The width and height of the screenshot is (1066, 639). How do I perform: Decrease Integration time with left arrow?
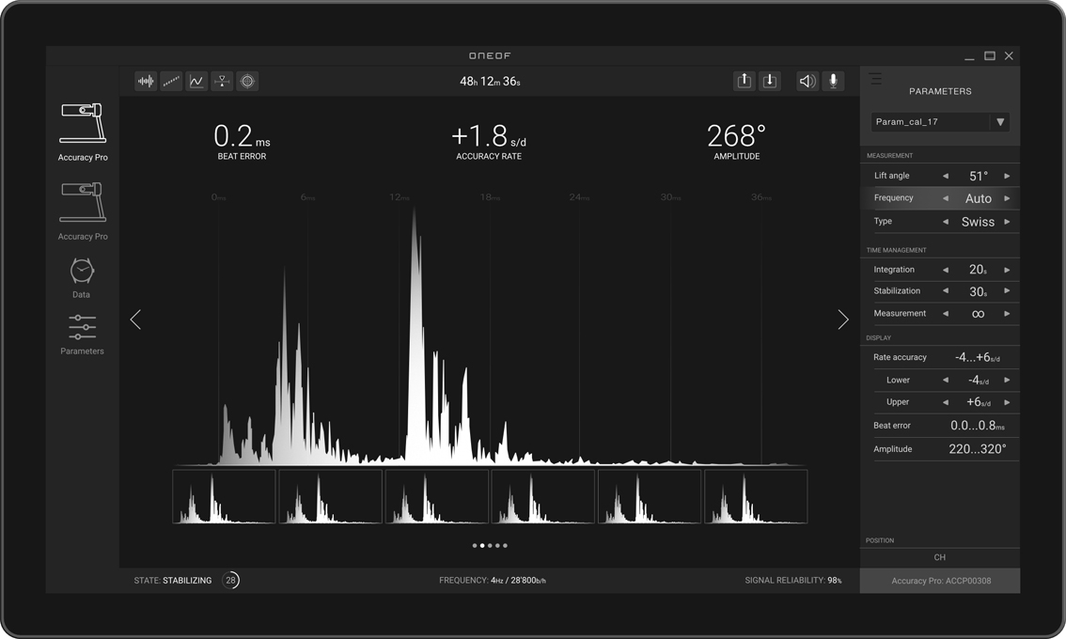tap(946, 271)
